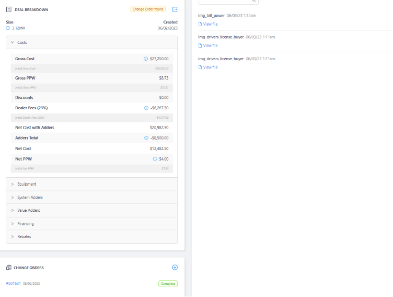
Task: Click the Net PPW info icon
Action: coord(155,159)
